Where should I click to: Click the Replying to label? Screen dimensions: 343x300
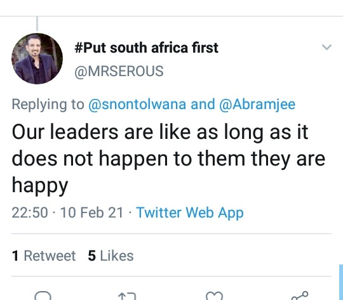pos(48,104)
